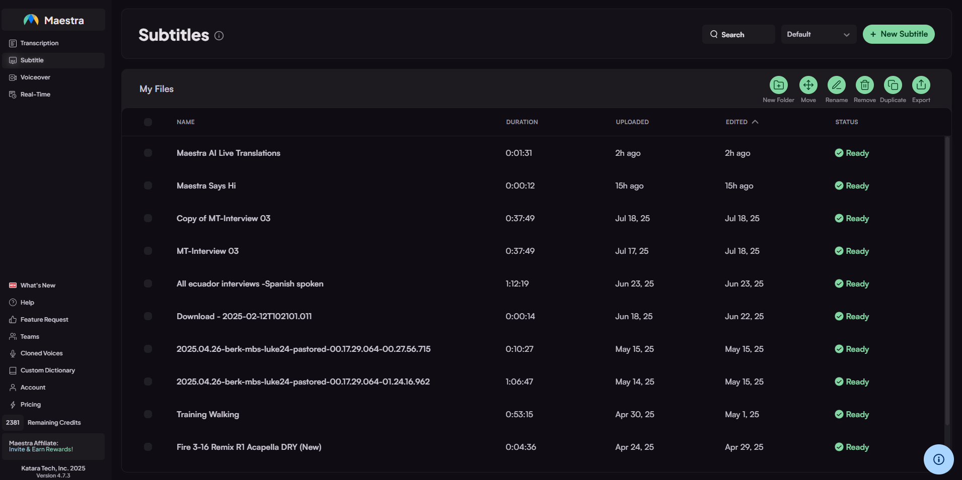
Task: Open the info icon beside Subtitles title
Action: [x=219, y=36]
